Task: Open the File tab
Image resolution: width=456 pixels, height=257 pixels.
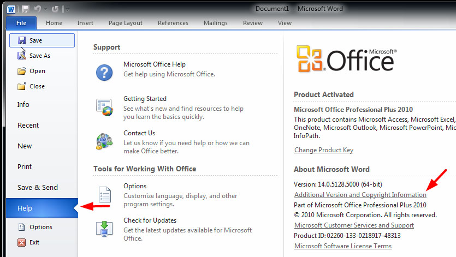Action: (x=21, y=23)
